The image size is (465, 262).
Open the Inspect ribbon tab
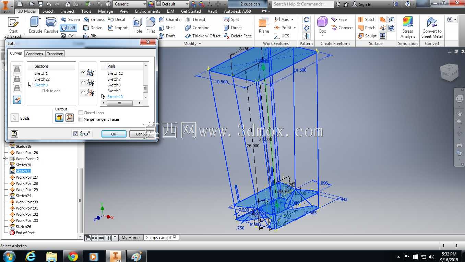(68, 11)
